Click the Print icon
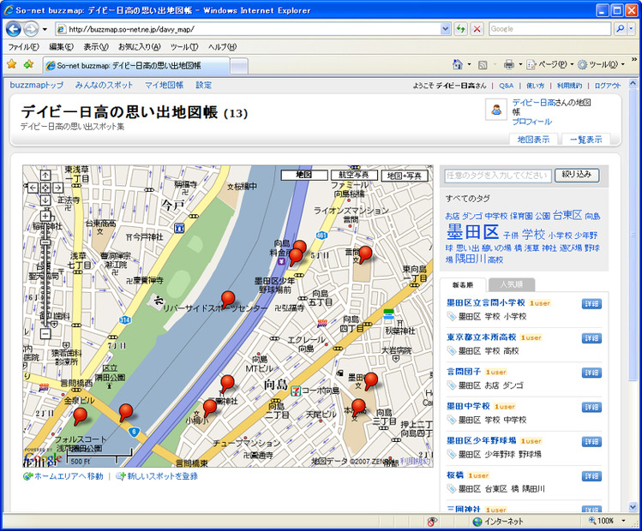642x531 pixels. [x=509, y=64]
